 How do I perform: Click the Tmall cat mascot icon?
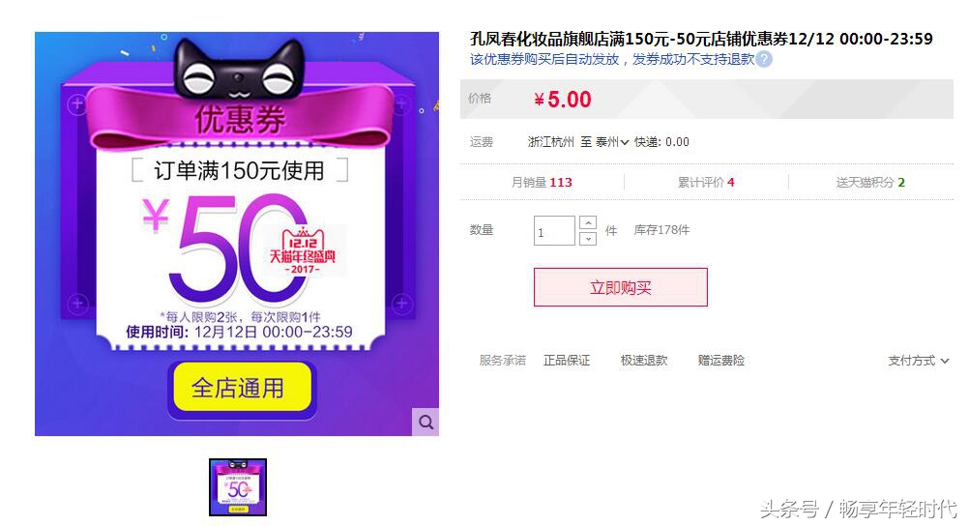(239, 70)
